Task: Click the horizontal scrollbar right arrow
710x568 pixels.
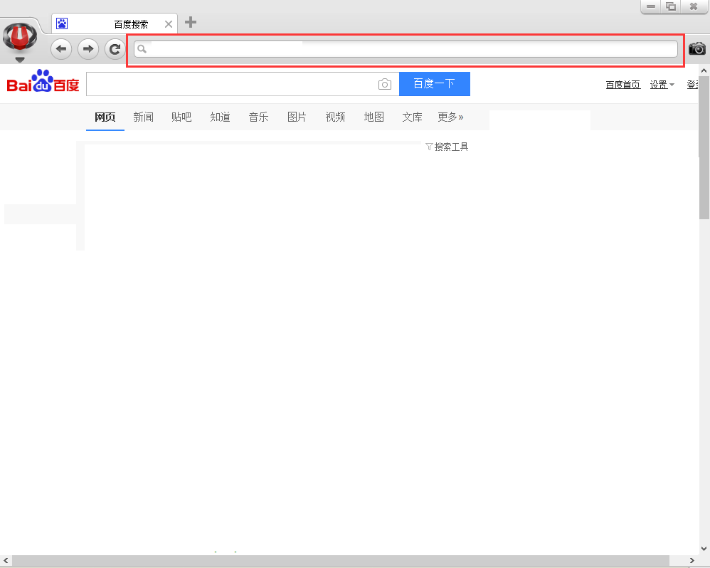Action: 692,560
